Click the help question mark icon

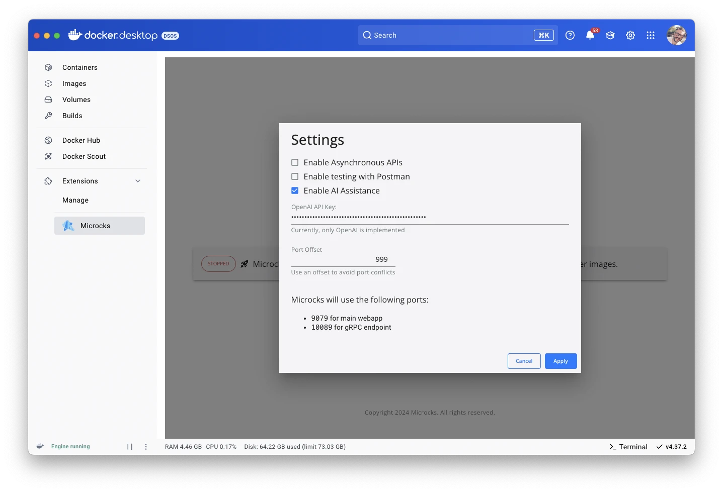pos(570,35)
